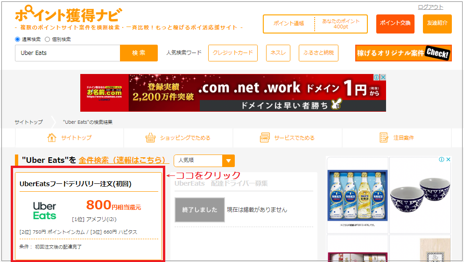The height and width of the screenshot is (262, 464).
Task: Click 全件検索（速報はこちら）link
Action: point(123,160)
